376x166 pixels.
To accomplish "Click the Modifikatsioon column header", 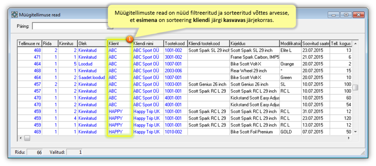I will (290, 44).
